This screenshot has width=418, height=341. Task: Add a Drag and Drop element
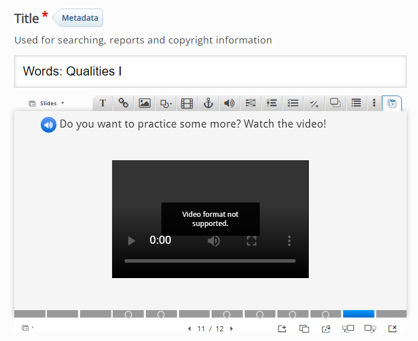(335, 103)
